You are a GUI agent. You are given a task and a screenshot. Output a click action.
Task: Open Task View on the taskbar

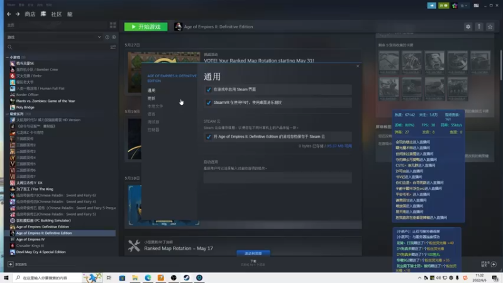pos(109,277)
